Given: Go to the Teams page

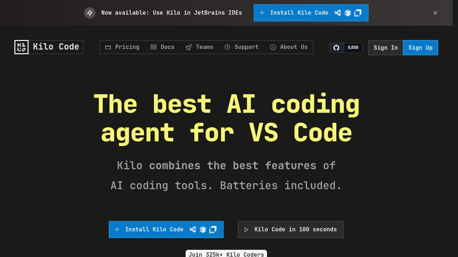Looking at the screenshot, I should point(199,47).
